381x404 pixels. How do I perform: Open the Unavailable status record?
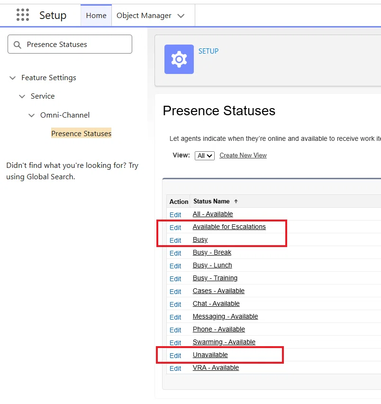click(x=210, y=355)
